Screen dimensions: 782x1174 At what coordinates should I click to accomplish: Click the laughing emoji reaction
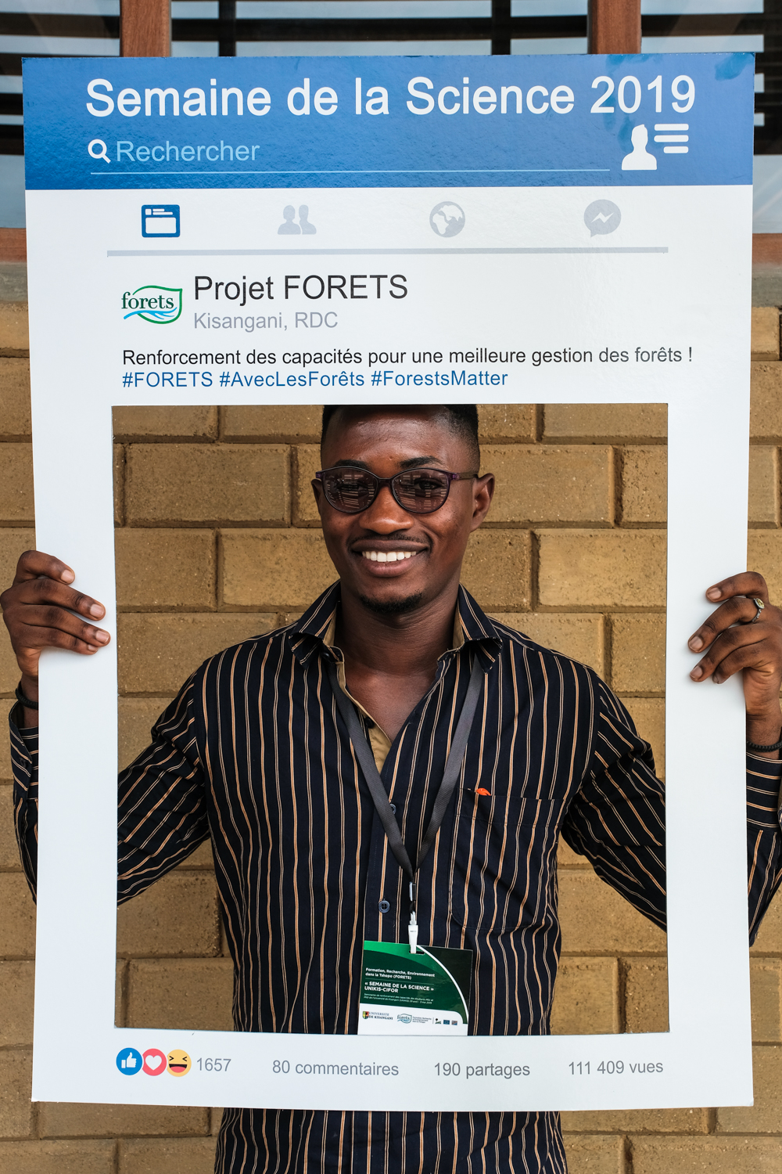tap(178, 1063)
